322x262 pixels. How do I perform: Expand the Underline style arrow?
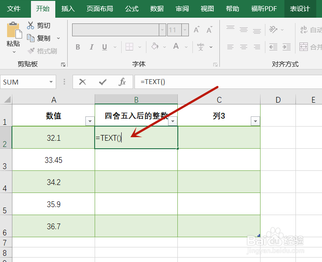tap(115, 47)
